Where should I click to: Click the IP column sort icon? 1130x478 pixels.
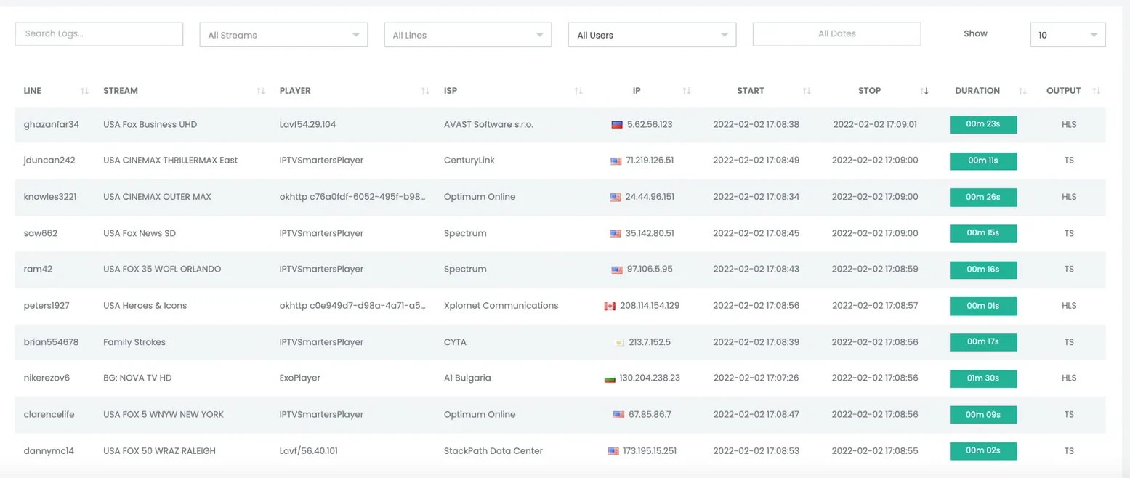(x=687, y=91)
